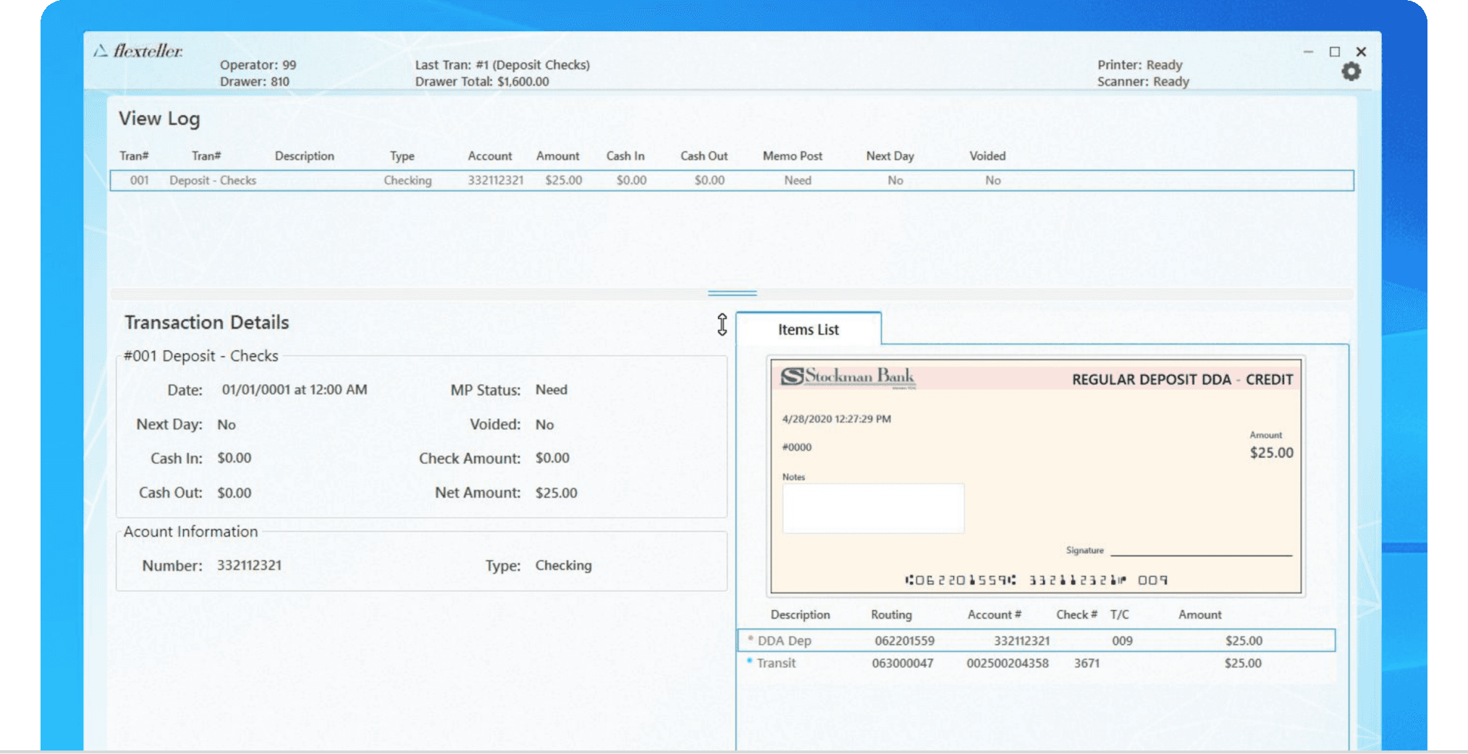Click the Net Amount $25.00 value

pos(556,493)
